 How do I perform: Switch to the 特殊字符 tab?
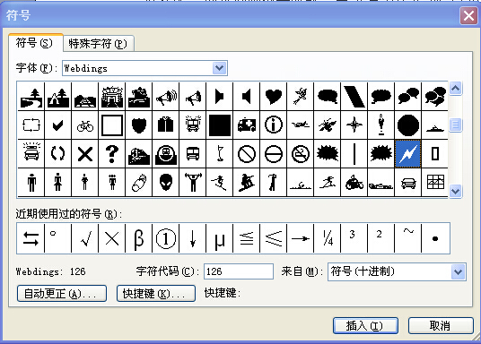tap(98, 44)
